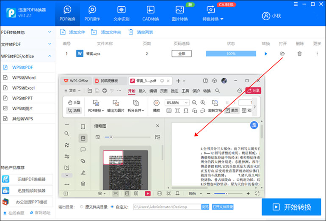
Task: Delete 答案.wps with trash icon
Action: tap(299, 54)
